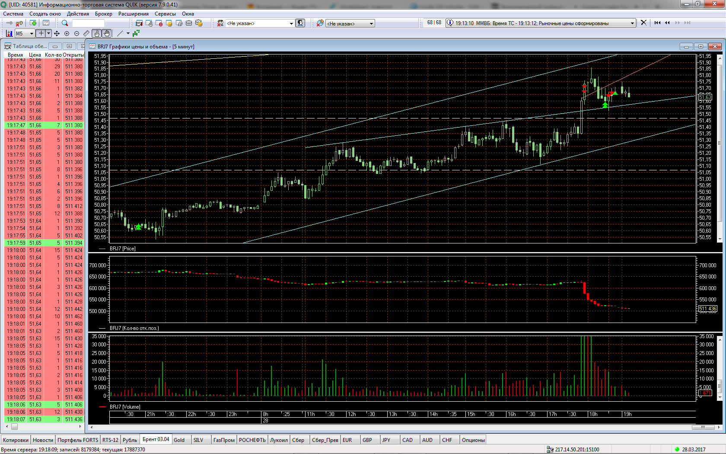Click the green bars indicator icon
Viewport: 726px width, 454px height.
(x=136, y=33)
